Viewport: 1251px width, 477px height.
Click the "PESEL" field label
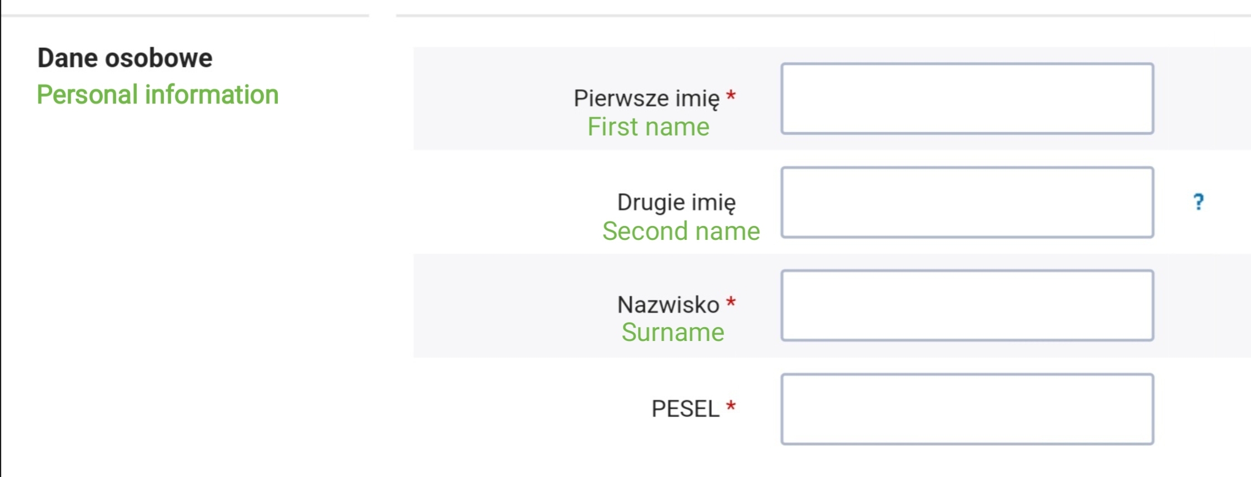tap(685, 409)
